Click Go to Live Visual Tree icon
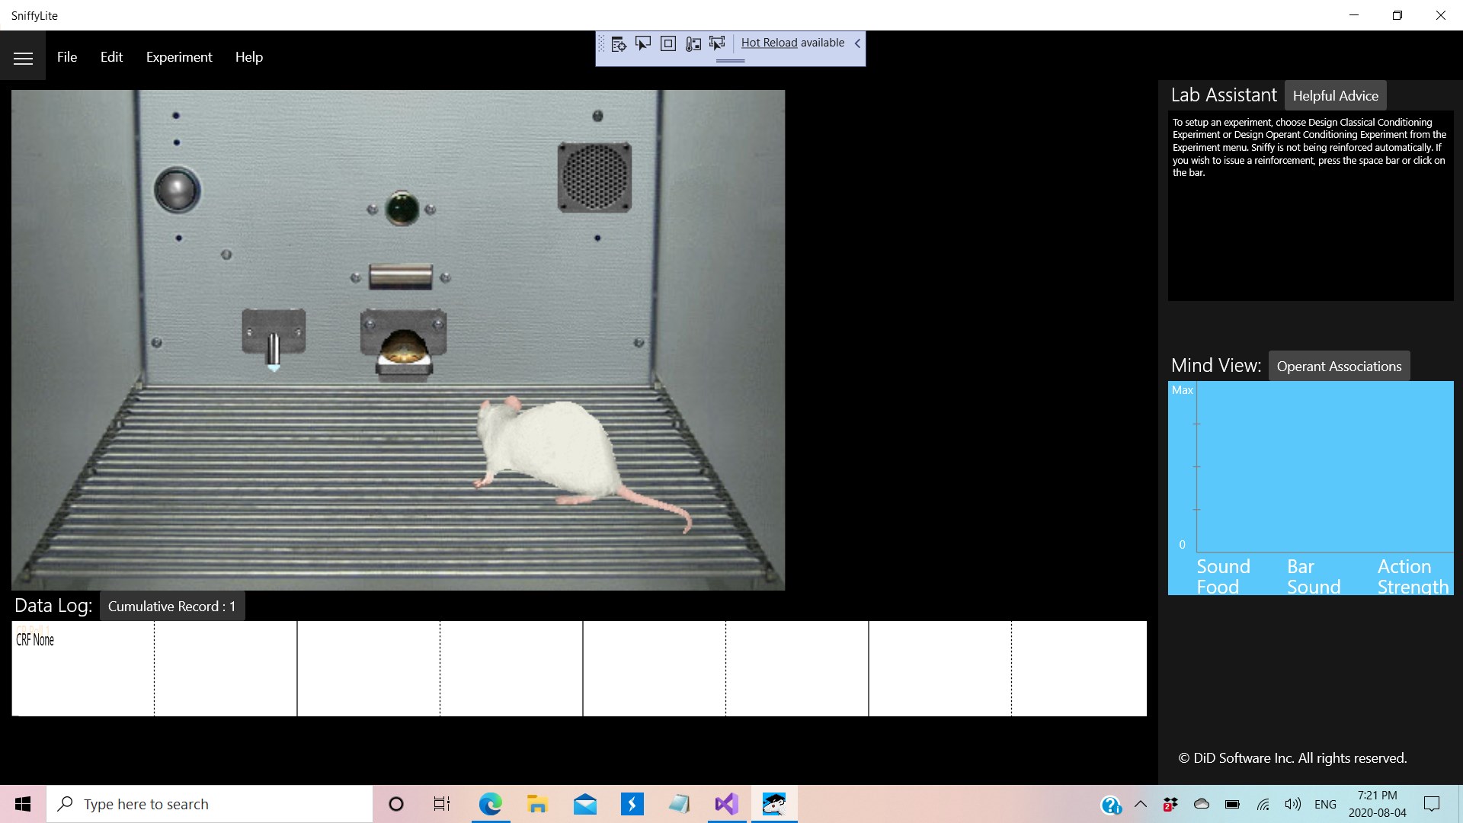Screen dimensions: 1463x823 pyautogui.click(x=618, y=44)
